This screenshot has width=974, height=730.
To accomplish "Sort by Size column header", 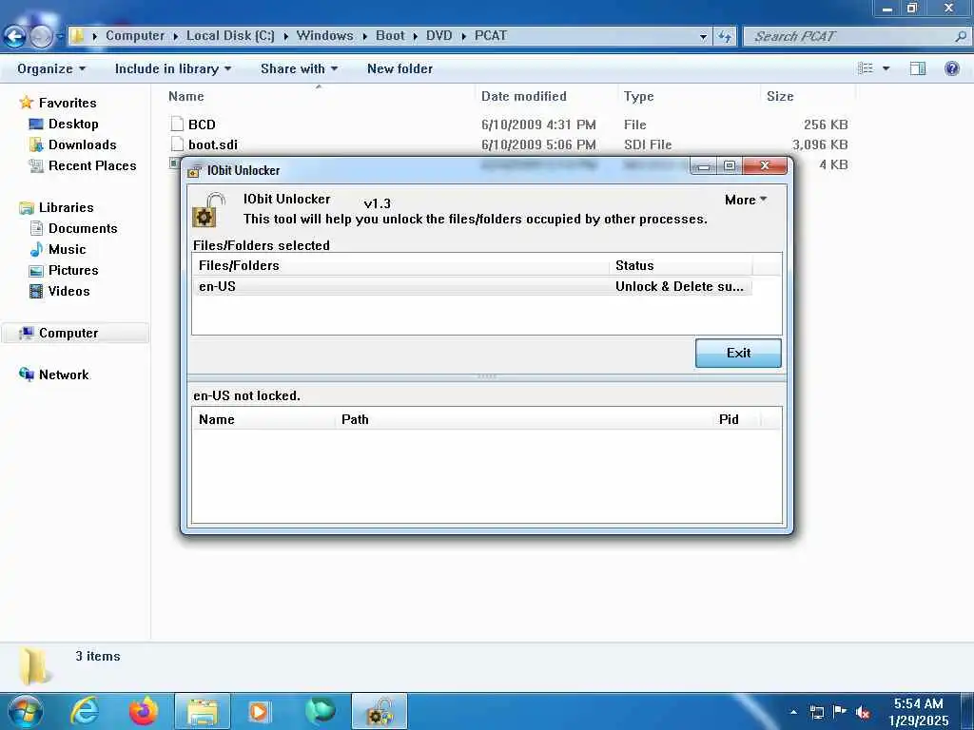I will coord(780,96).
